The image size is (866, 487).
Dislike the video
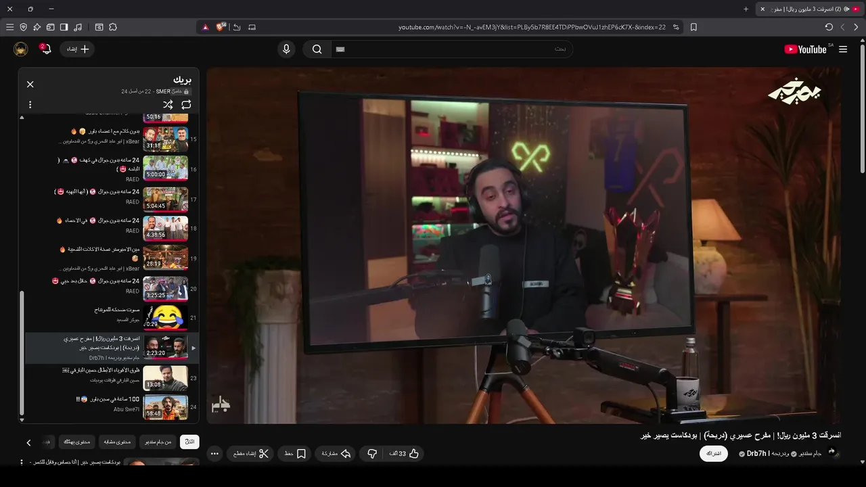[371, 454]
